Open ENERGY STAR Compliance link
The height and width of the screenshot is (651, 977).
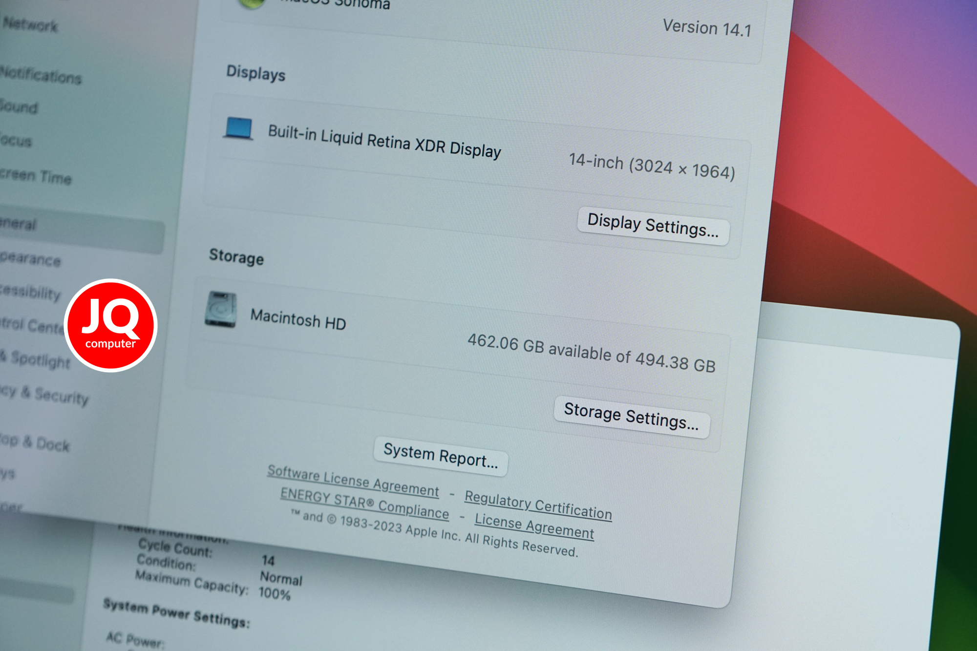tap(364, 503)
